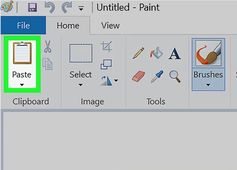The image size is (237, 170).
Task: Select the Magnifier tool
Action: [x=175, y=76]
